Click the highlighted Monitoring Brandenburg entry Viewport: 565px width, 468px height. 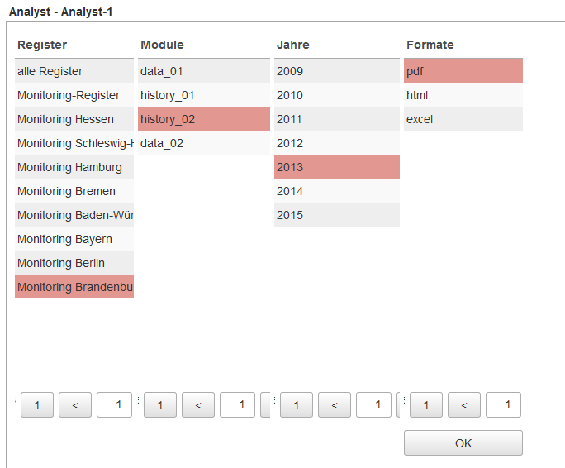click(x=74, y=287)
